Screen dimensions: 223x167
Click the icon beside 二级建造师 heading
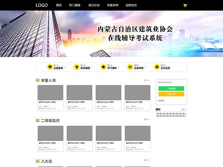38,120
